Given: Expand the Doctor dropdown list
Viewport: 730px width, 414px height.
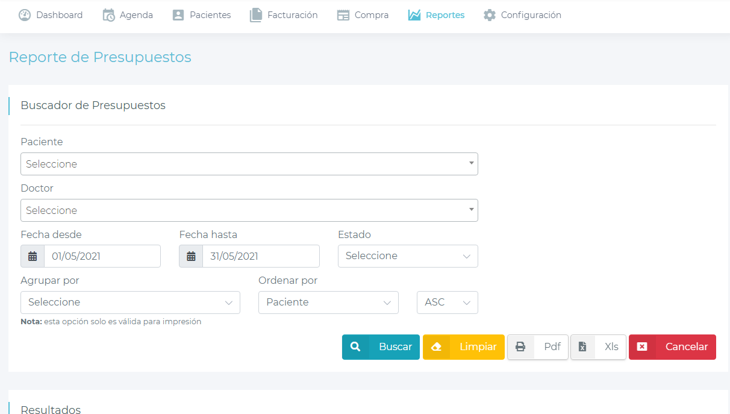Looking at the screenshot, I should 249,210.
